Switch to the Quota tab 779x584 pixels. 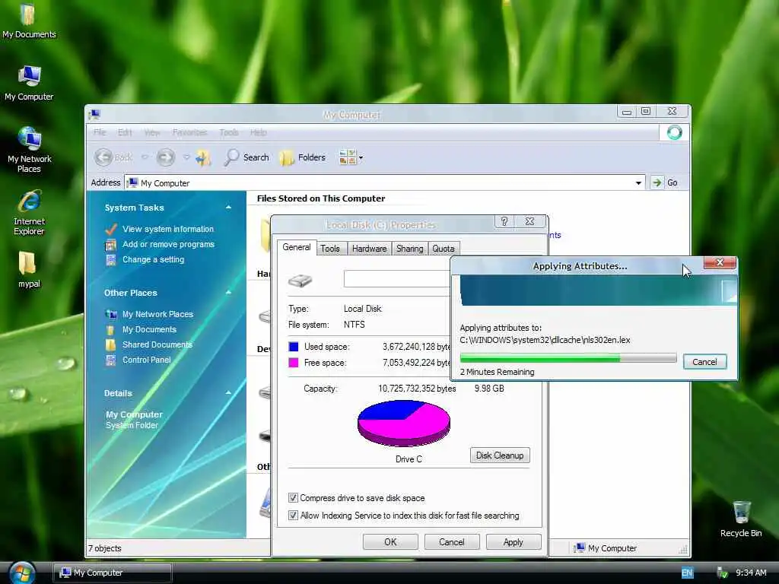(x=444, y=249)
